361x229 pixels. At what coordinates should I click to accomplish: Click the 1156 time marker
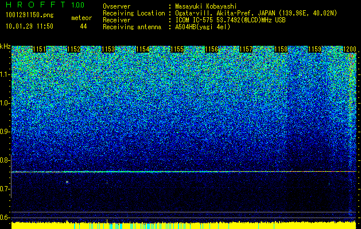tap(211, 49)
